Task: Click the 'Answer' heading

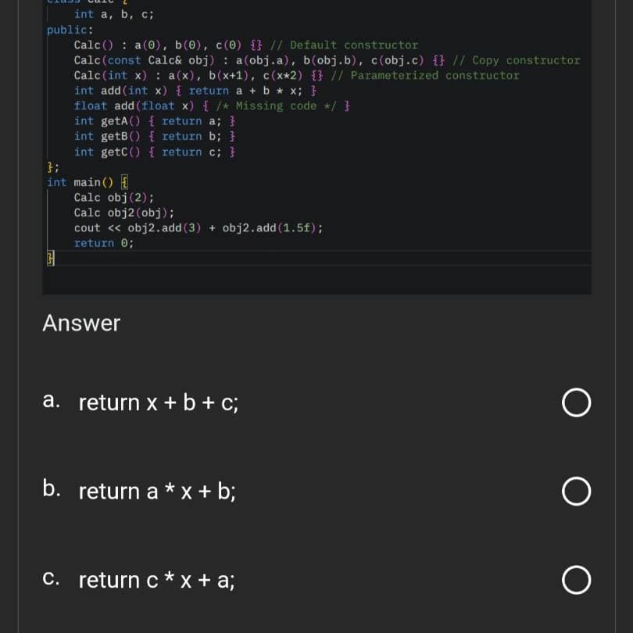Action: point(81,323)
